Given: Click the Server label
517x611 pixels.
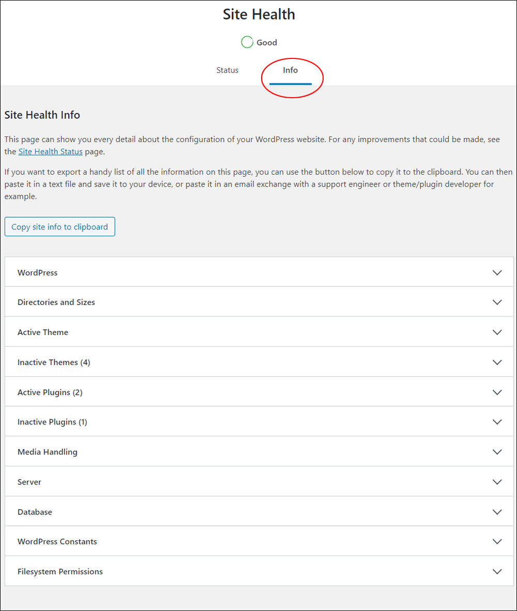Looking at the screenshot, I should coord(29,482).
